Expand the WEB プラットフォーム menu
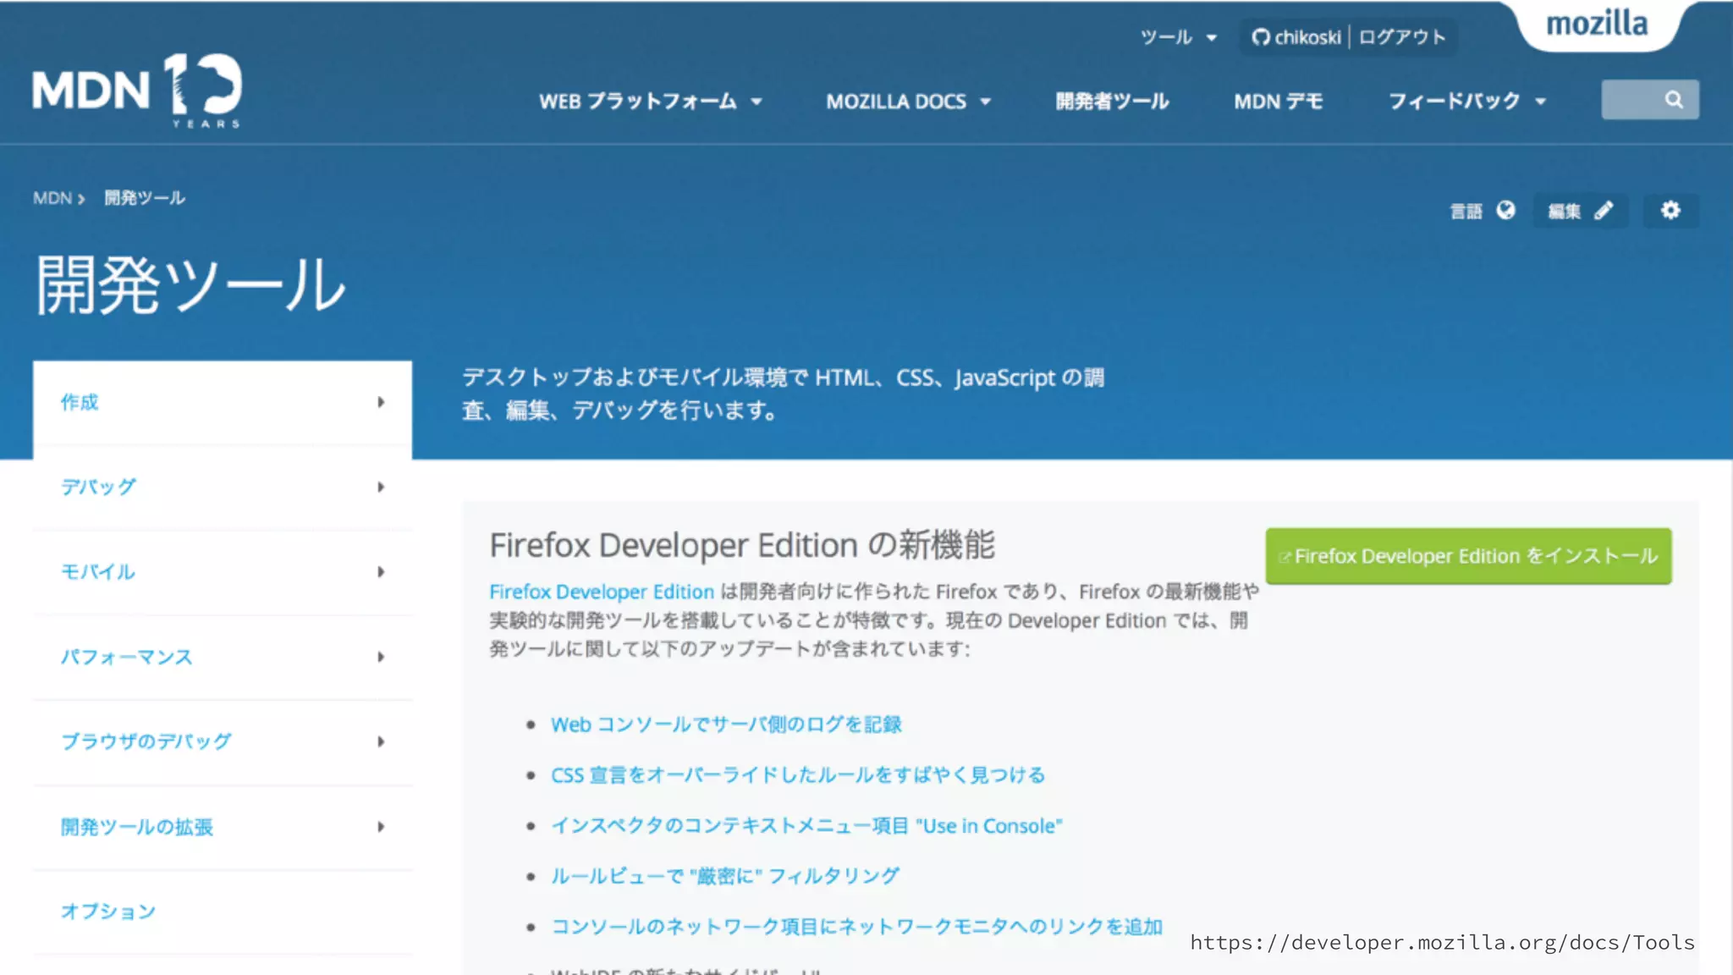Image resolution: width=1733 pixels, height=975 pixels. tap(651, 102)
